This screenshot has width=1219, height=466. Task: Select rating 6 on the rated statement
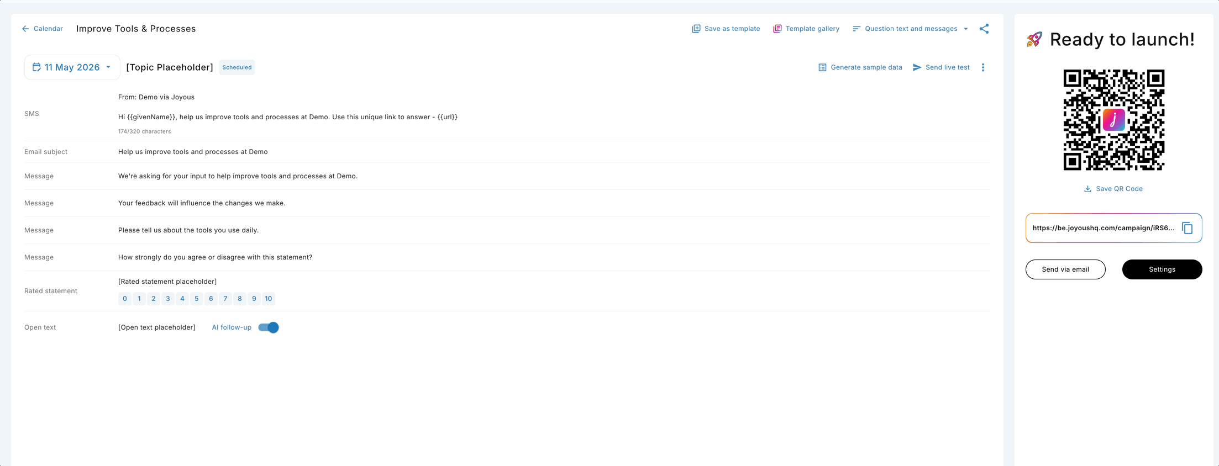tap(211, 299)
